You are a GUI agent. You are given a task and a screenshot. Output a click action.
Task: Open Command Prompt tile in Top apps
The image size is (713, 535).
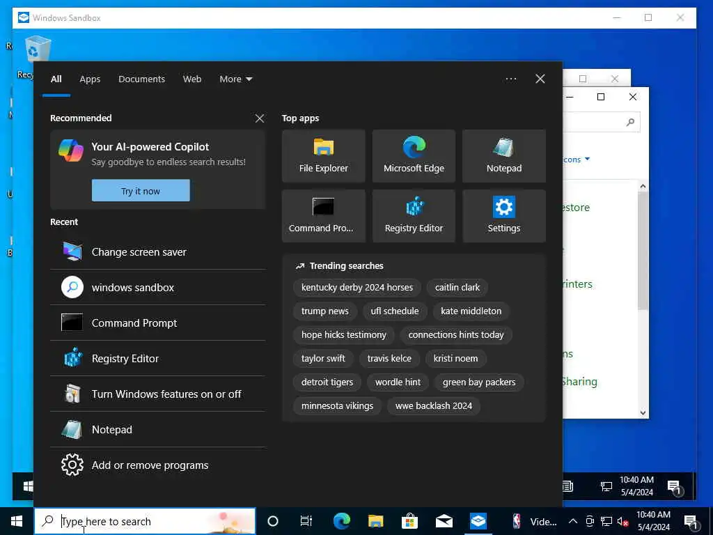[323, 216]
